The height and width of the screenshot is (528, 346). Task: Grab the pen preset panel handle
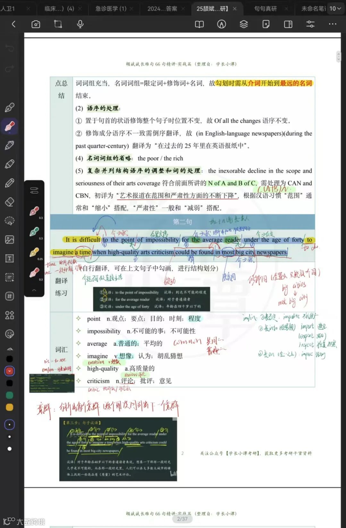click(34, 191)
